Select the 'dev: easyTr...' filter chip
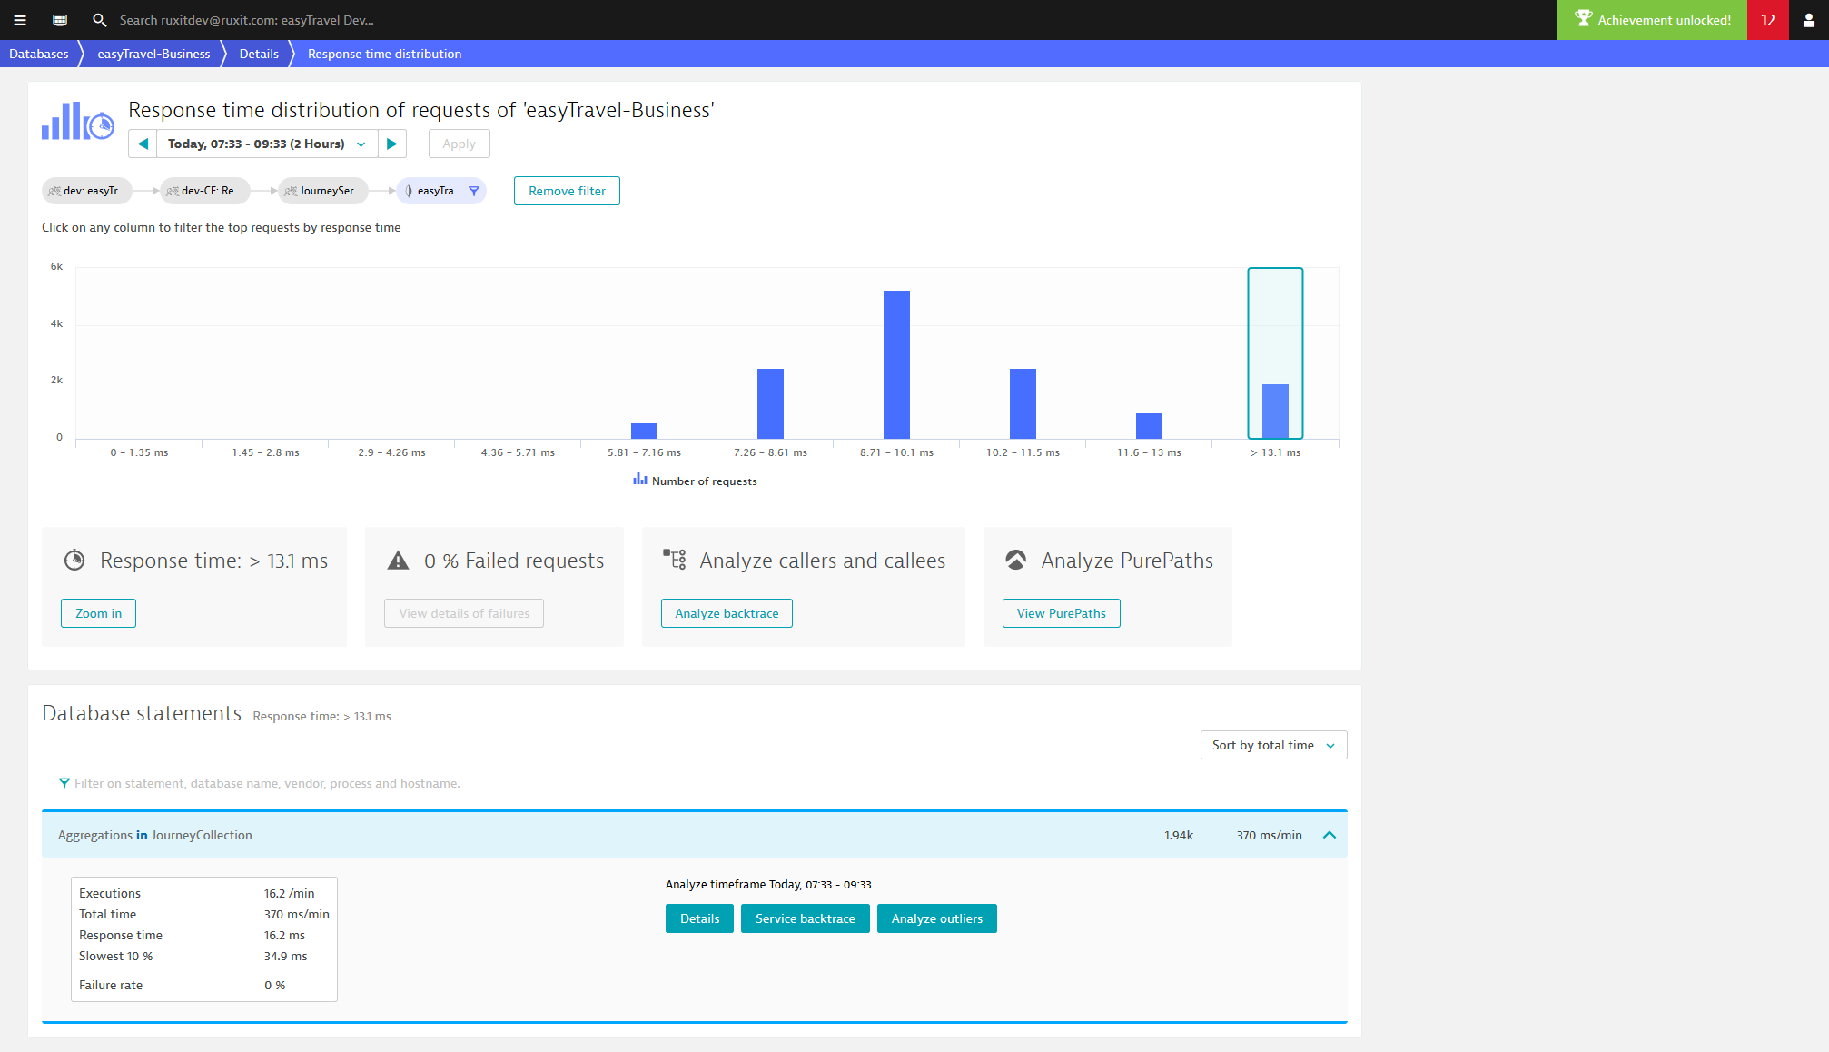Screen dimensions: 1829x1052 click(x=87, y=191)
